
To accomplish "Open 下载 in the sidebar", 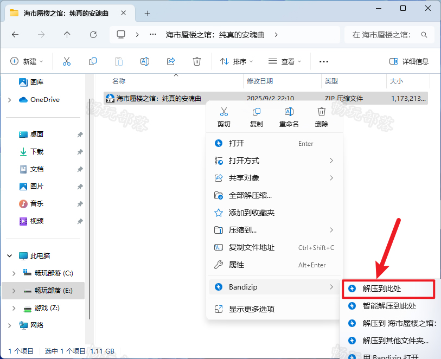I will pyautogui.click(x=31, y=152).
